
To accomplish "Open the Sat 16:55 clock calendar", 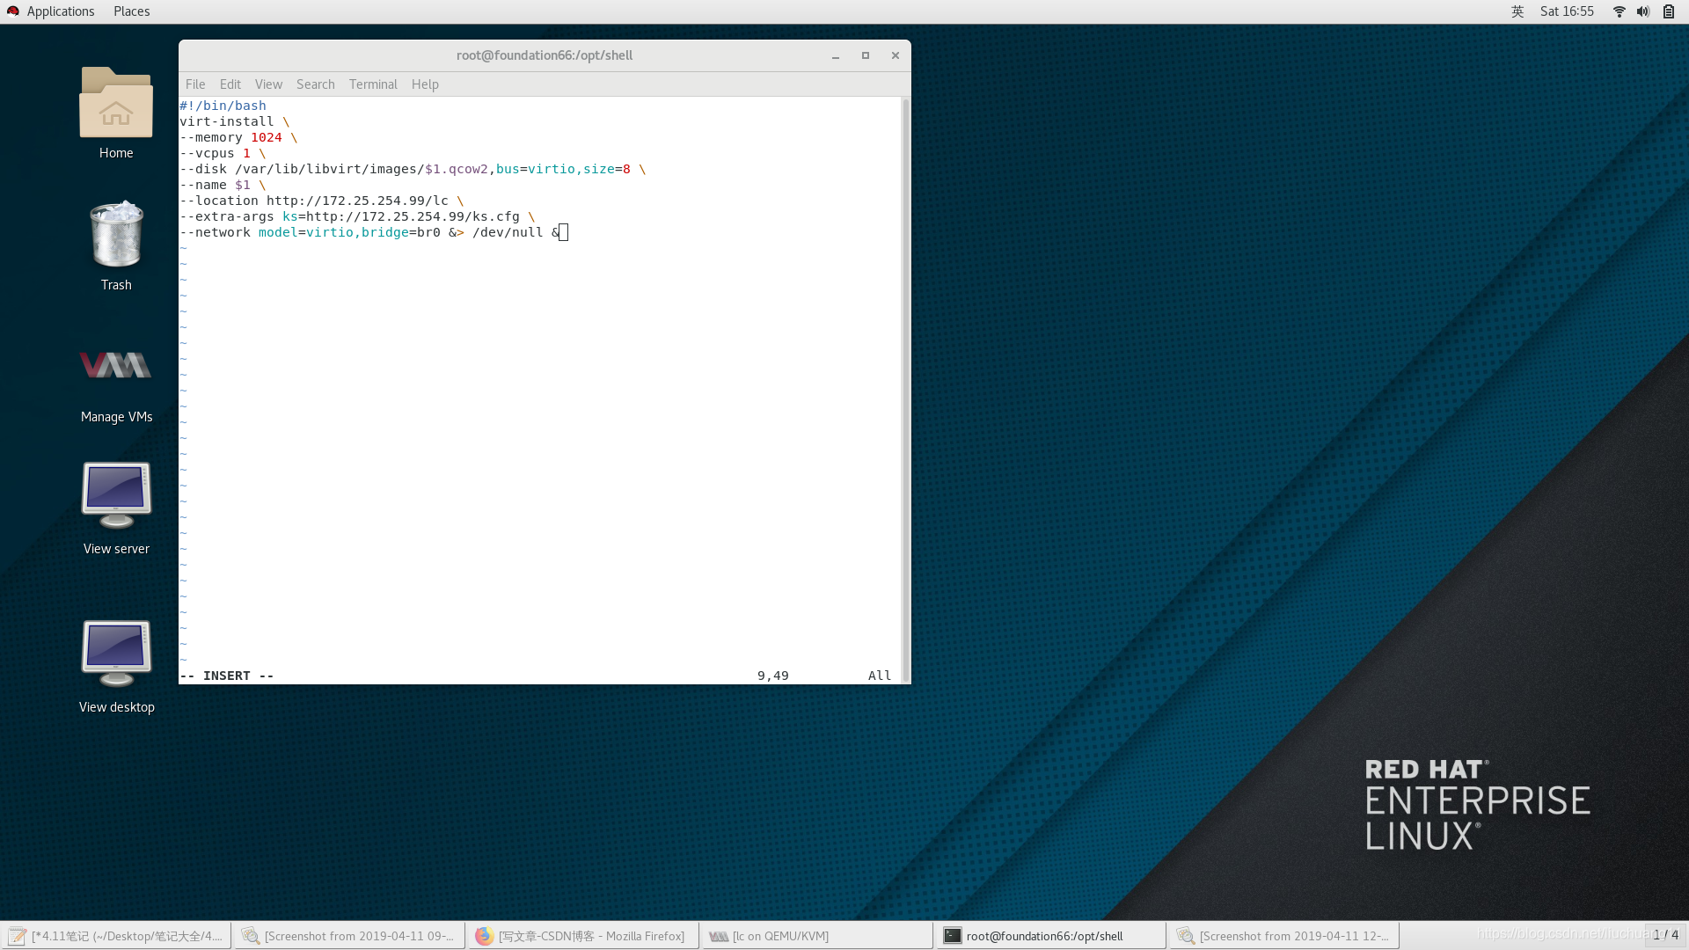I will (1567, 11).
